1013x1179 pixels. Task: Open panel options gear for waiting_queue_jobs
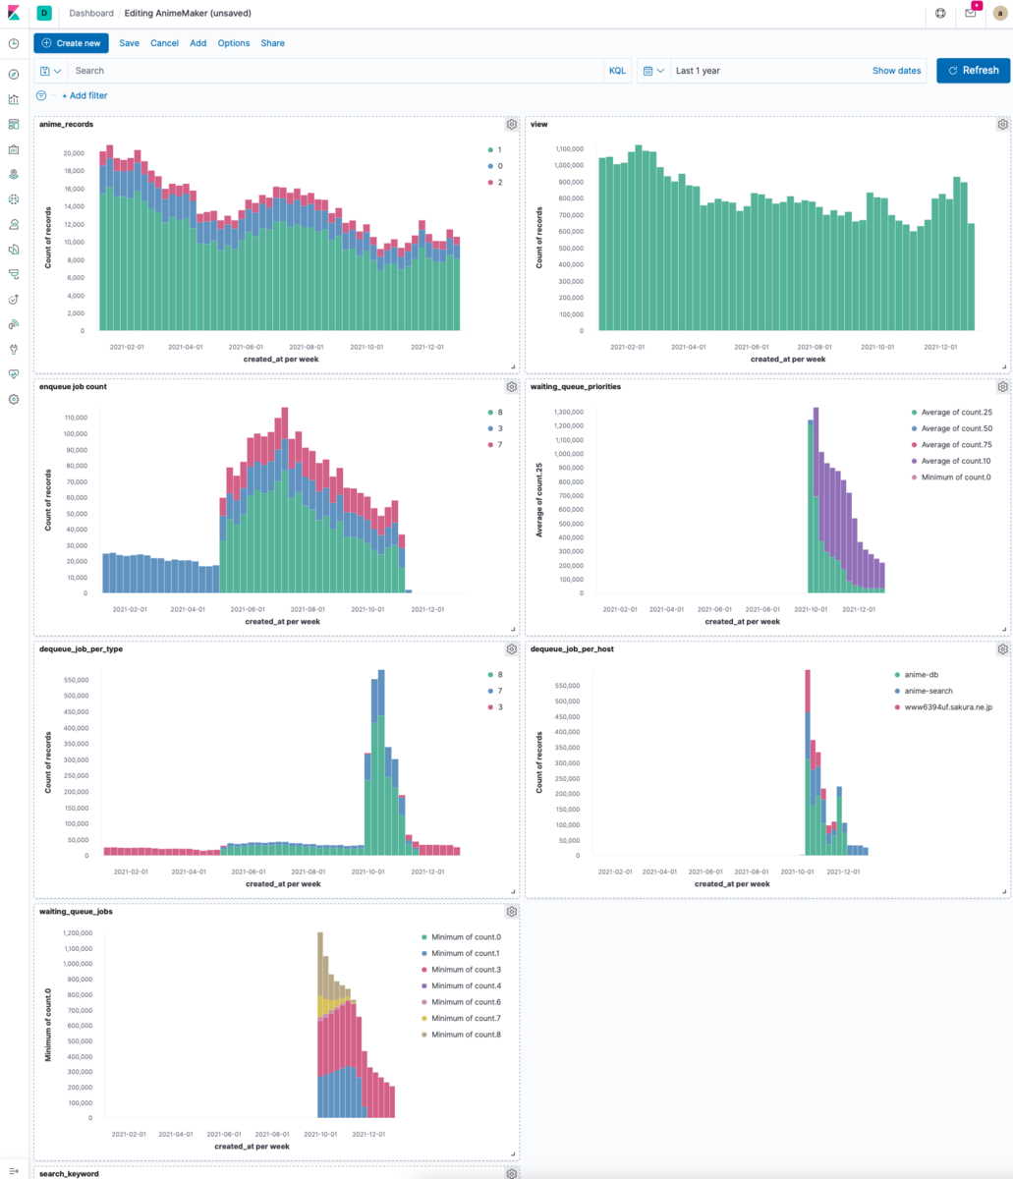[x=511, y=912]
